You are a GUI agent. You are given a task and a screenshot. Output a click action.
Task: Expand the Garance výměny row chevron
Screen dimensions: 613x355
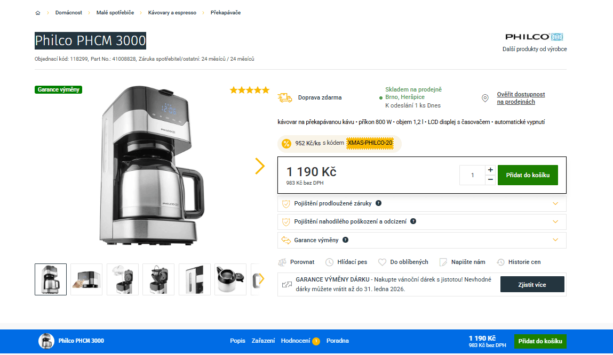pos(555,240)
